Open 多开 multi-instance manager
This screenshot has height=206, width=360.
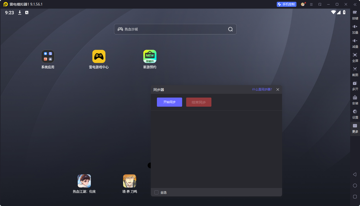tap(355, 86)
